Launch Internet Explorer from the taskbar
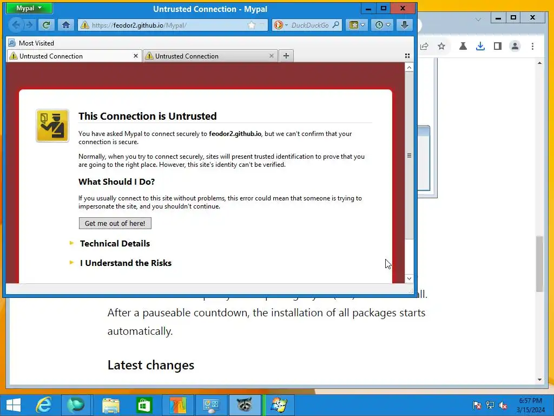 pyautogui.click(x=44, y=405)
